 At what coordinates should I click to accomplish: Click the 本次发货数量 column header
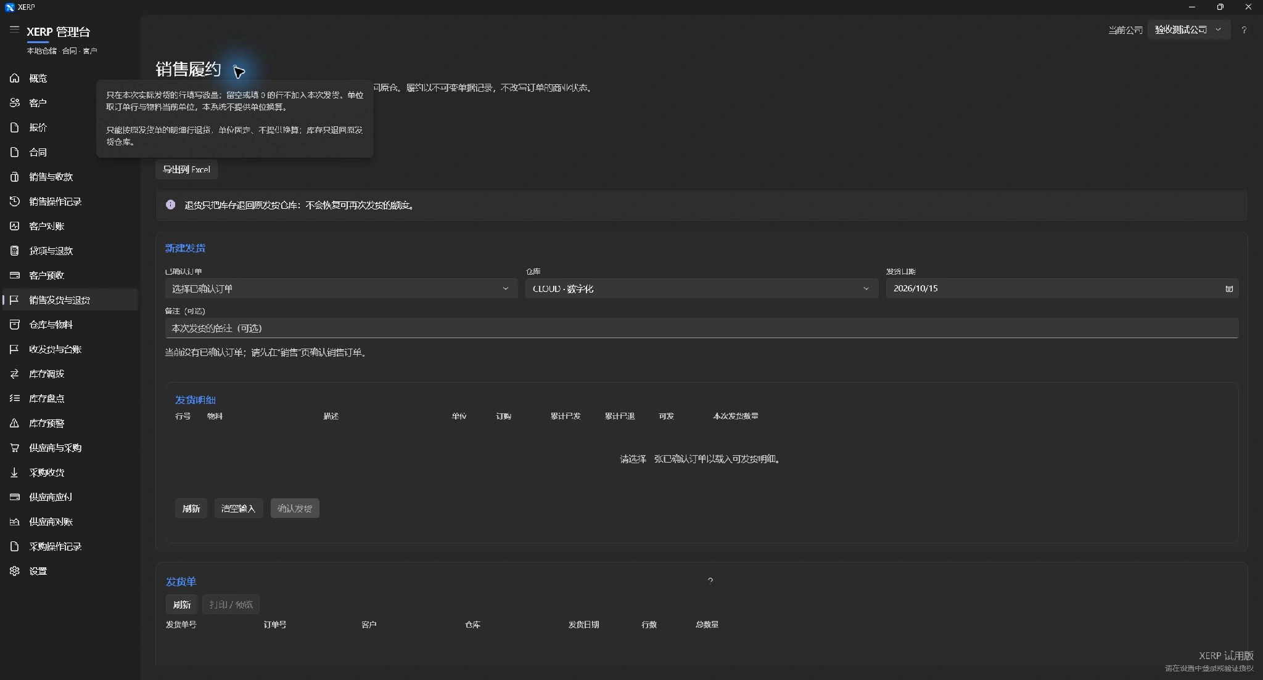pos(736,416)
